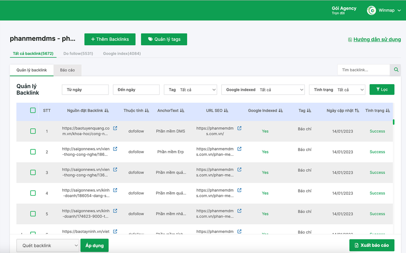The height and width of the screenshot is (253, 406).
Task: Click the Gói Agency plan label
Action: coord(344,8)
